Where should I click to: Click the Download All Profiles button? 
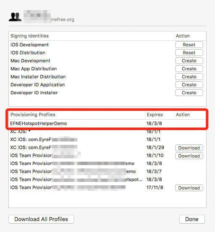click(x=41, y=219)
